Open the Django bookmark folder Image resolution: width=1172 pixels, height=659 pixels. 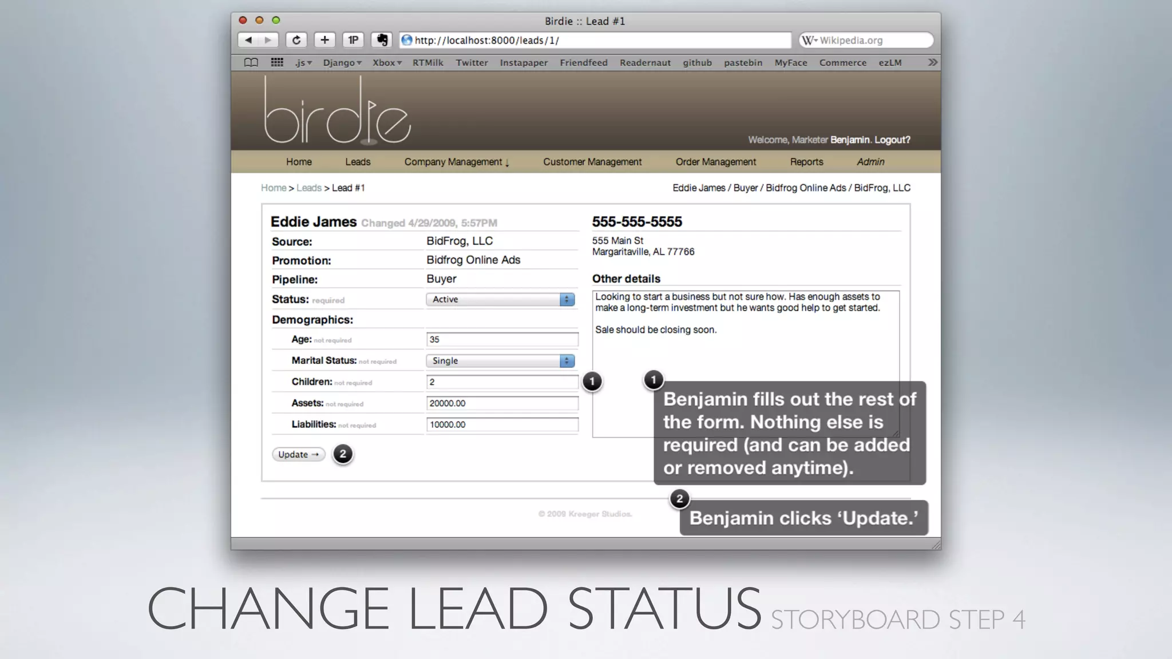[x=342, y=63]
